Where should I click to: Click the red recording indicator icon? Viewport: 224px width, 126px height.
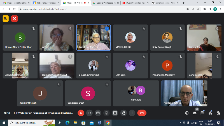[x=14, y=18]
